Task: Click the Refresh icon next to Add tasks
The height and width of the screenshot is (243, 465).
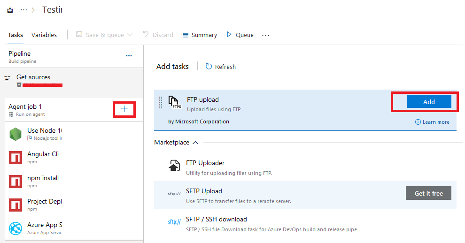Action: point(209,67)
